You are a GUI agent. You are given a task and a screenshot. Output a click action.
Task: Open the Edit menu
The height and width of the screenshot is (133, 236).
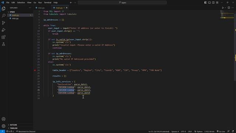(x=13, y=3)
